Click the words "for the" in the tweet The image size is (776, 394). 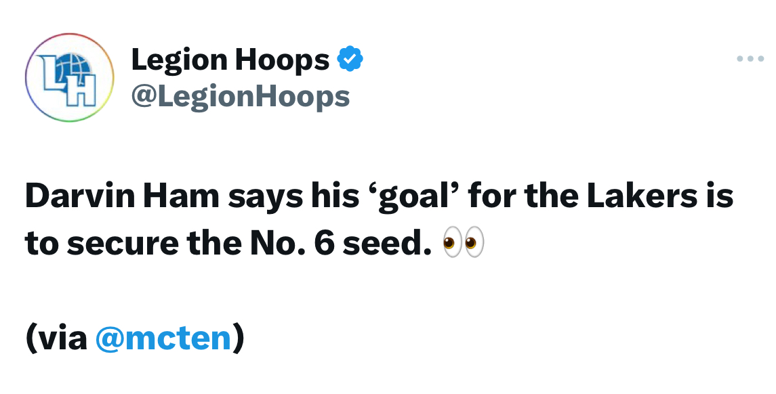(523, 196)
